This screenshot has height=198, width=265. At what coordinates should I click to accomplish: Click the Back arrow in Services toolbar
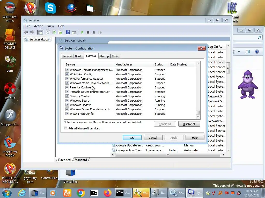[x=26, y=32]
